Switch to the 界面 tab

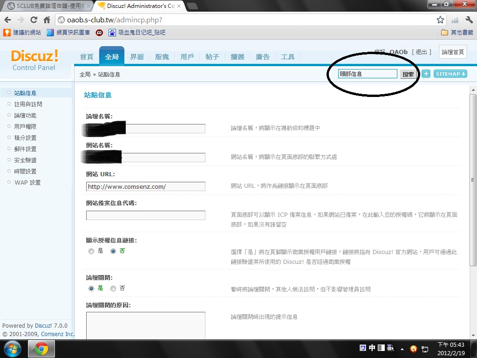(x=136, y=57)
